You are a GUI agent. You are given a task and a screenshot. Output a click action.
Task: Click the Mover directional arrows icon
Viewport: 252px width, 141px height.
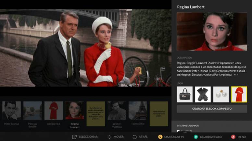tap(109, 137)
